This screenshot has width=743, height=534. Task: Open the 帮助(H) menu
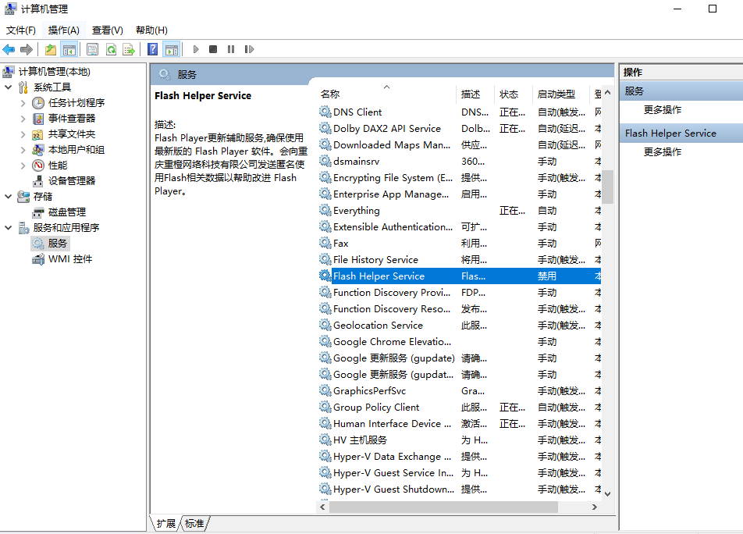[151, 30]
